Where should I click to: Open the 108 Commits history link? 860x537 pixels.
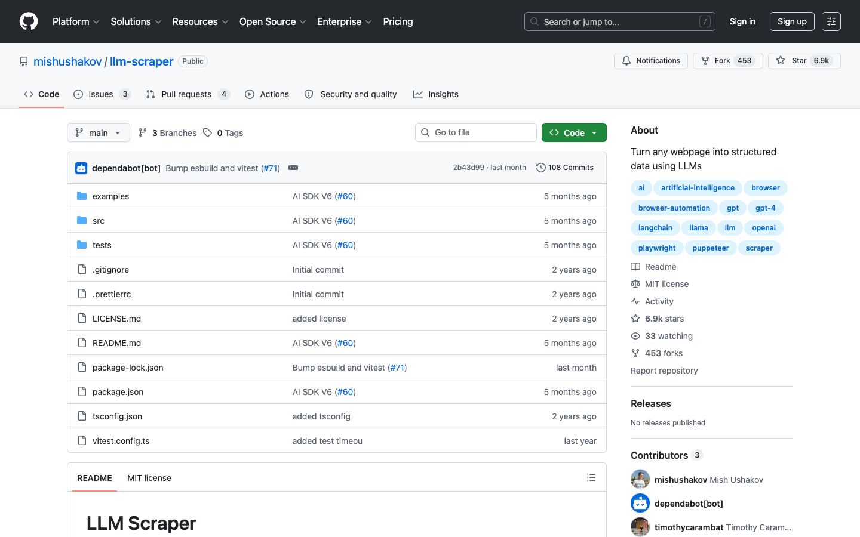pos(565,168)
